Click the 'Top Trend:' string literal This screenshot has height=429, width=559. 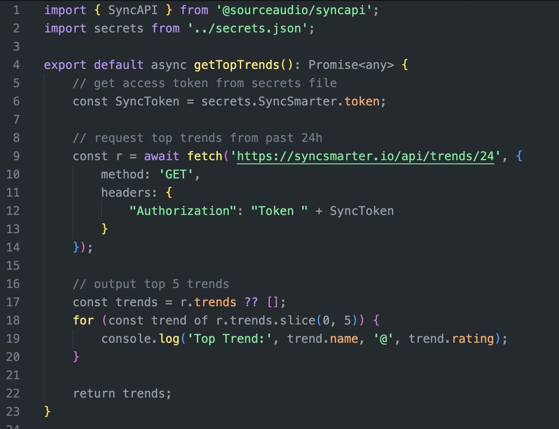click(x=230, y=339)
